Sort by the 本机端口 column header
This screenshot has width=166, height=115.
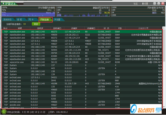point(57,28)
